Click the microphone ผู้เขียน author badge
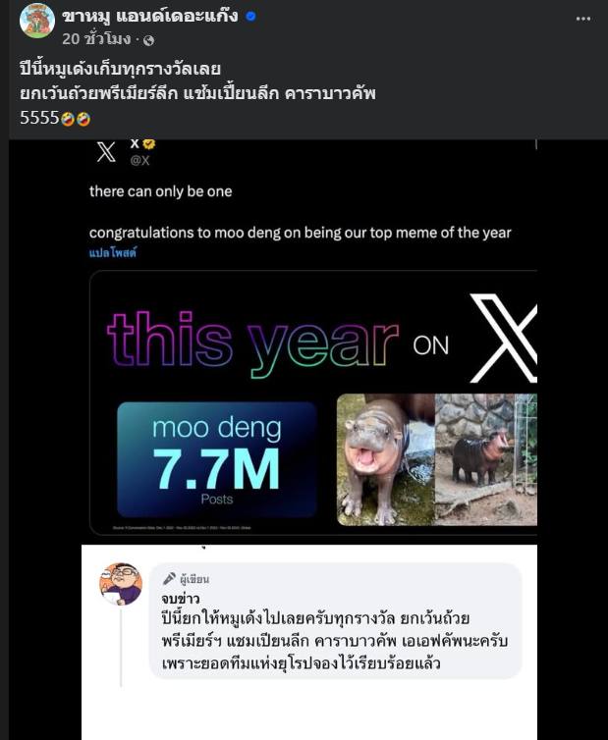This screenshot has width=608, height=740. point(186,579)
